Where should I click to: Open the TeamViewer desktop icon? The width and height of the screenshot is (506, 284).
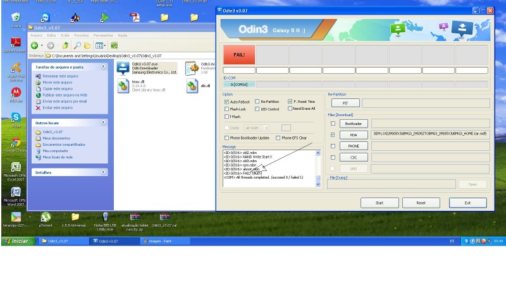[45, 18]
